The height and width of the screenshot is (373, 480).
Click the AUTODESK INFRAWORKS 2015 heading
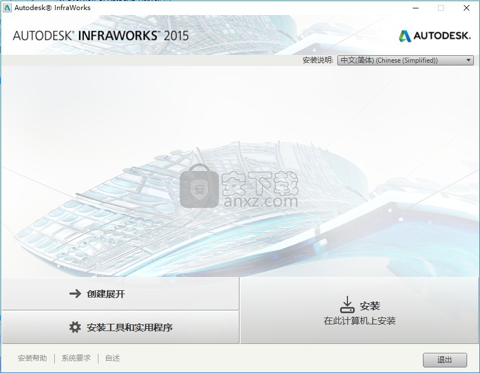pyautogui.click(x=101, y=36)
